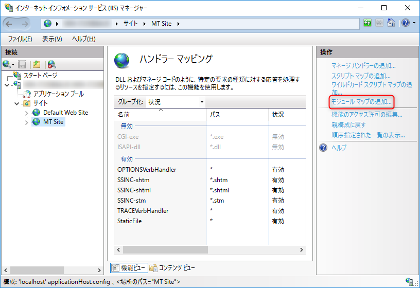This screenshot has height=288, width=420.
Task: Sort by the パス column header
Action: 215,114
